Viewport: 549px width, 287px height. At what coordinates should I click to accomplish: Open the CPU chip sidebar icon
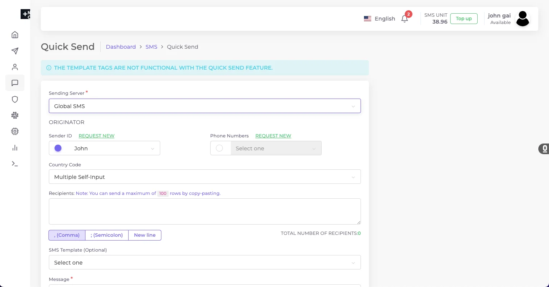tap(15, 131)
